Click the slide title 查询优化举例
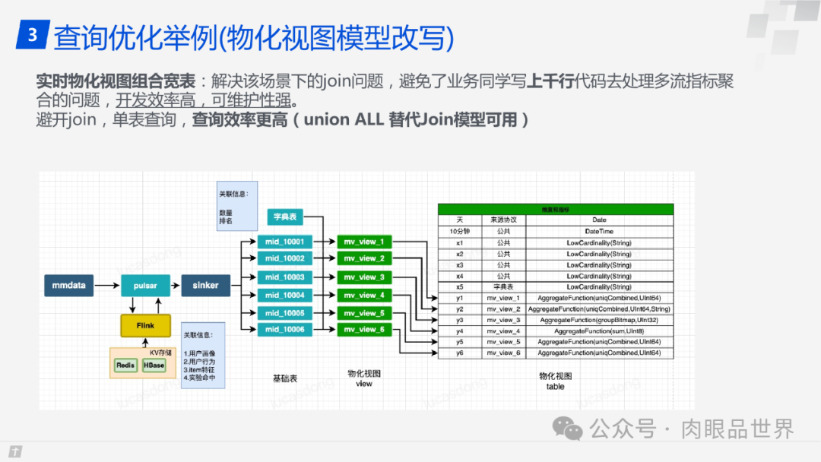 tap(253, 38)
